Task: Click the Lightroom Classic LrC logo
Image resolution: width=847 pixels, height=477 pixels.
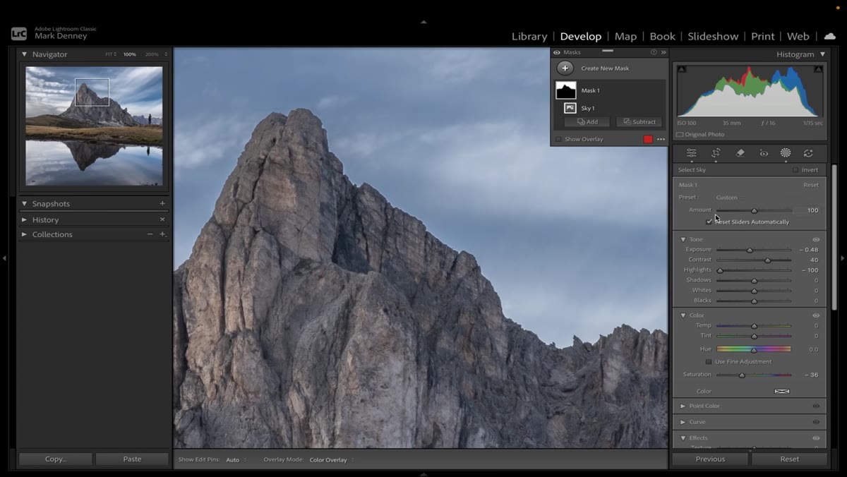Action: coord(19,33)
